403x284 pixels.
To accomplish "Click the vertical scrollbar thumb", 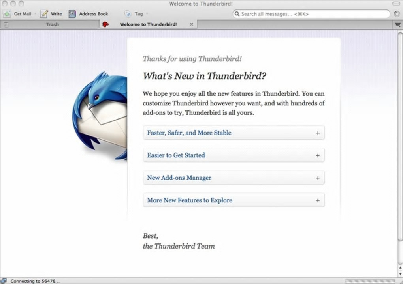I will [400, 136].
